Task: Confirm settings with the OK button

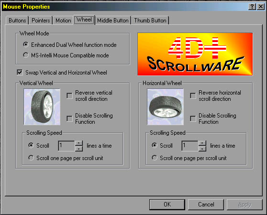Action: click(167, 204)
